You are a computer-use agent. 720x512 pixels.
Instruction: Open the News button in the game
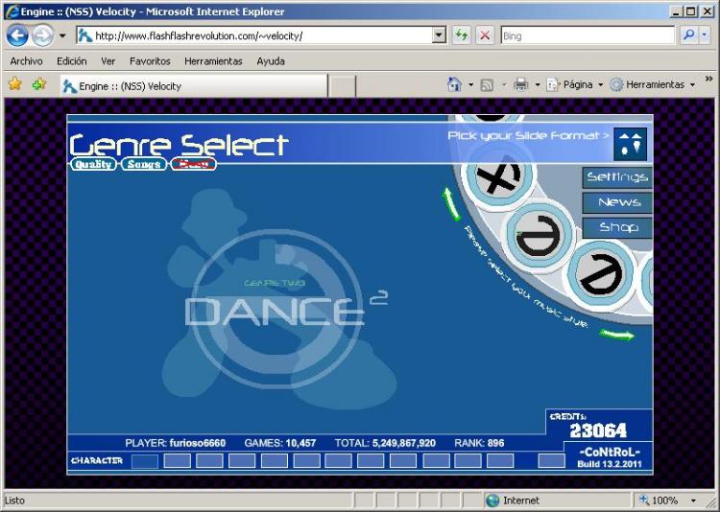(617, 202)
